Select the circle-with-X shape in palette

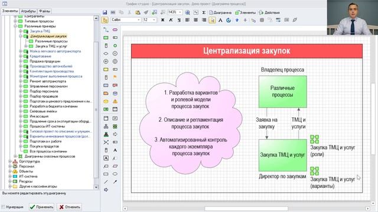[115, 54]
